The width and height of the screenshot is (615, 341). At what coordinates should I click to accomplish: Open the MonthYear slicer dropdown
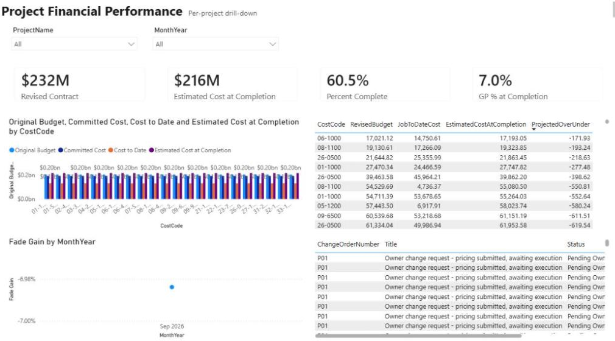click(x=216, y=44)
